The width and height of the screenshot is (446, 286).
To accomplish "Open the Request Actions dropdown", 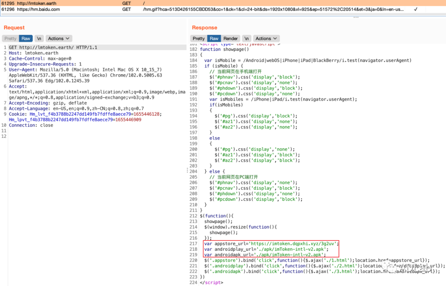I will click(58, 38).
